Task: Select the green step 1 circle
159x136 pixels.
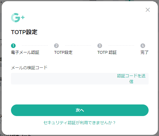Action: (13, 46)
